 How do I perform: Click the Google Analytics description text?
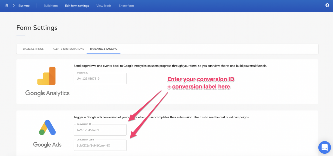pyautogui.click(x=170, y=66)
